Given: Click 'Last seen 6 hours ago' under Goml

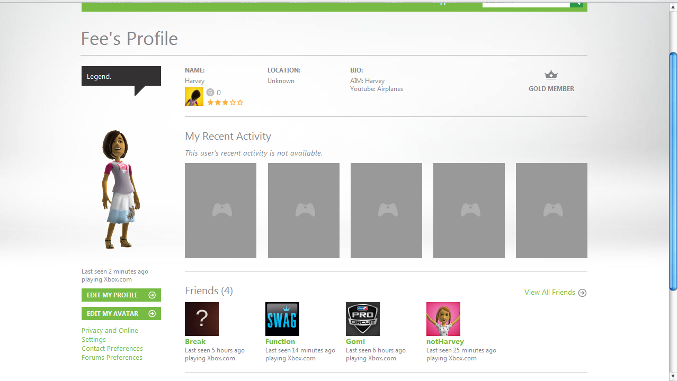Looking at the screenshot, I should (x=376, y=350).
